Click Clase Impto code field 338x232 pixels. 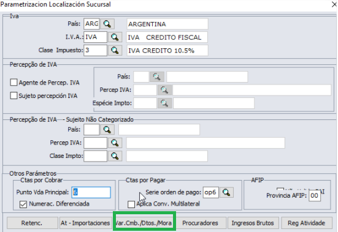(95, 156)
